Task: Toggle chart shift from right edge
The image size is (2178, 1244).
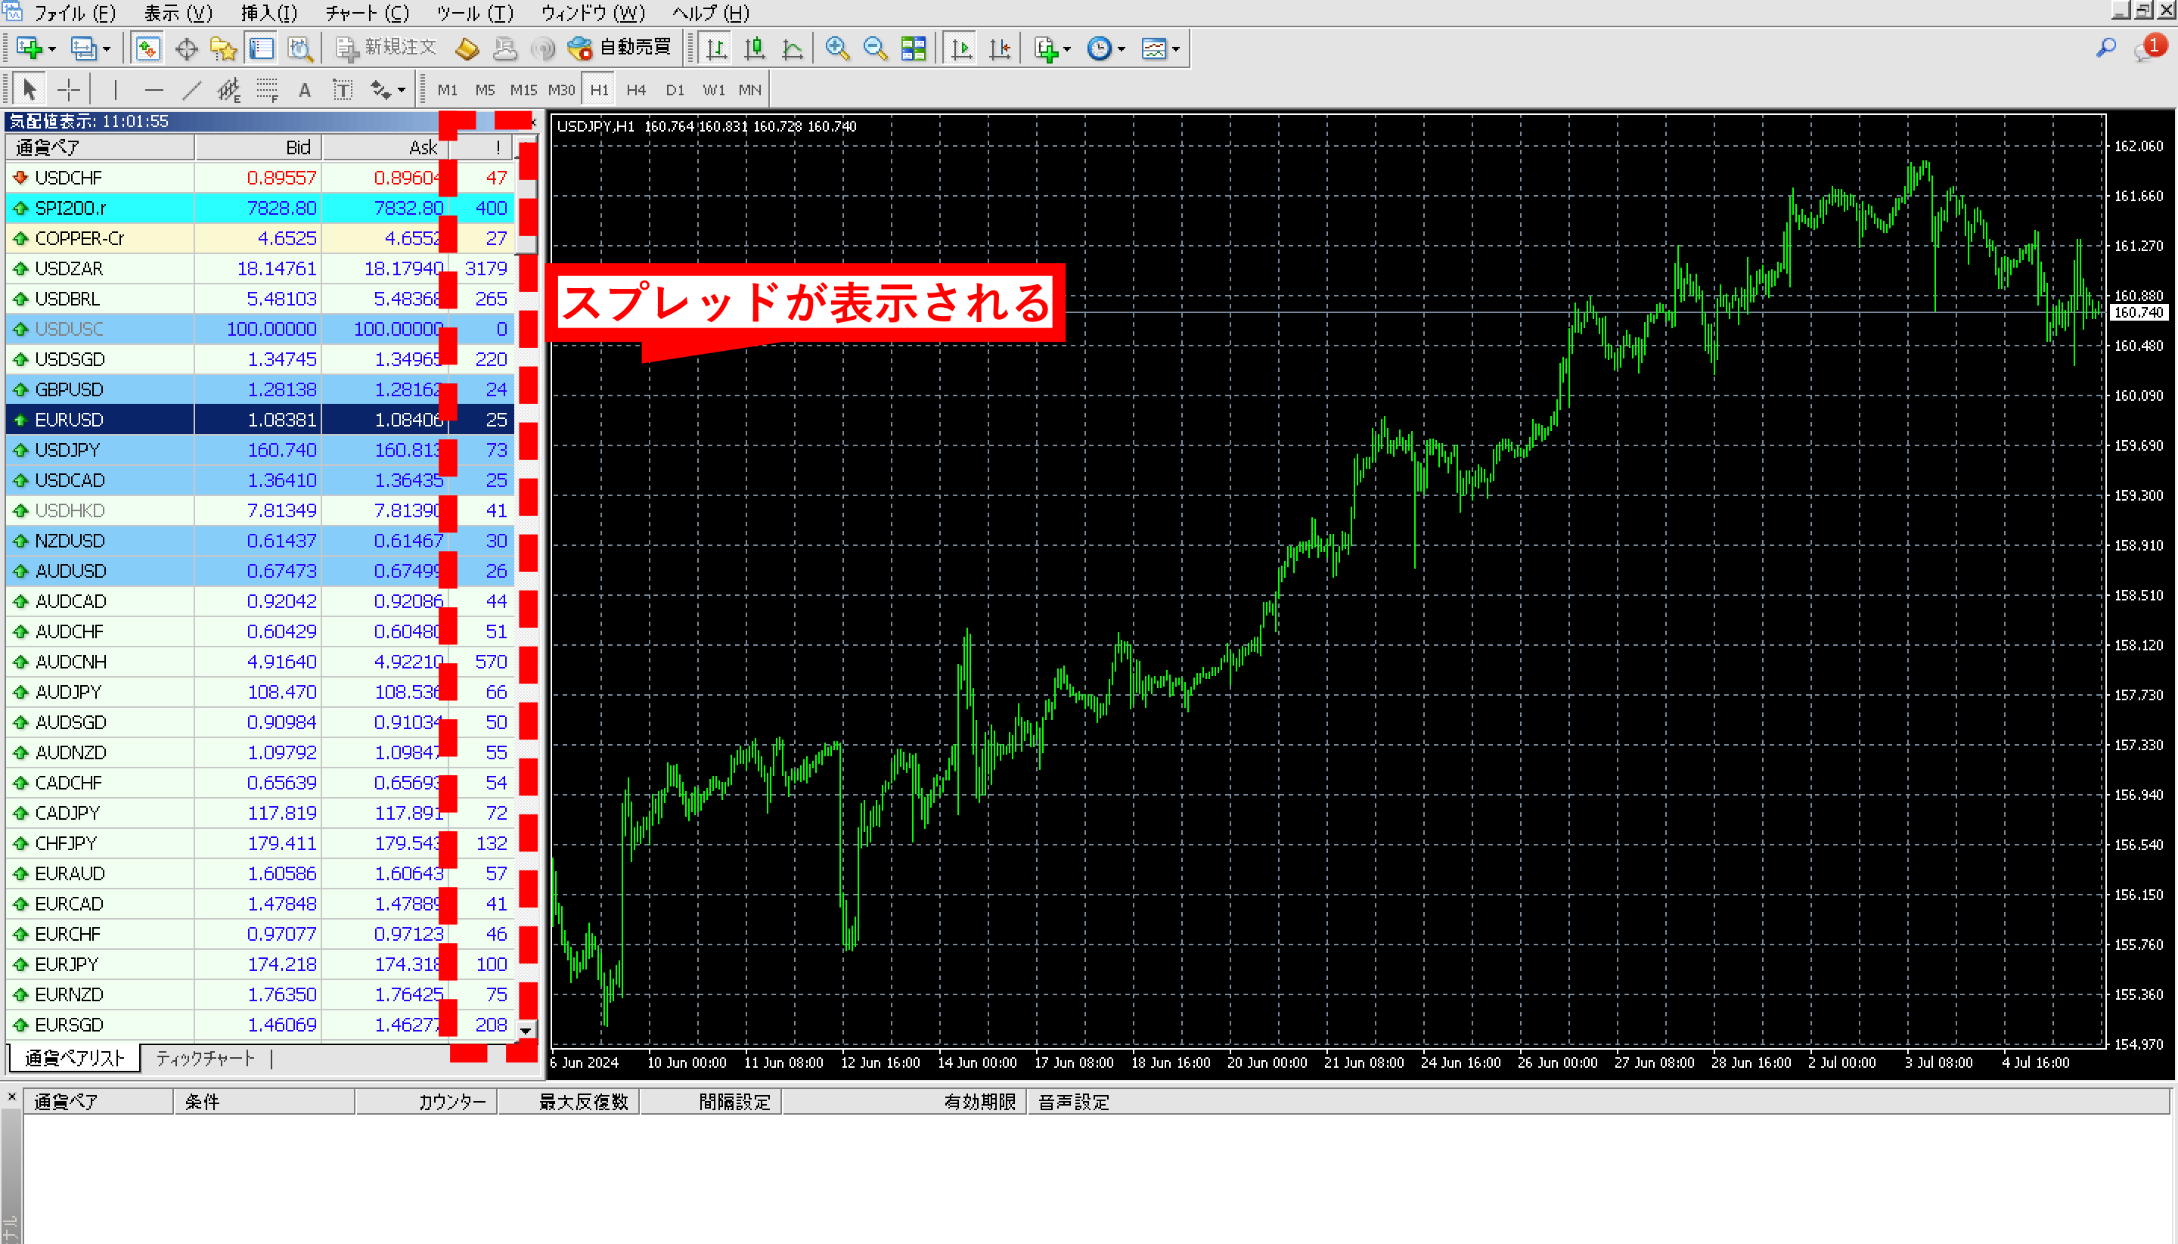Action: click(1000, 48)
